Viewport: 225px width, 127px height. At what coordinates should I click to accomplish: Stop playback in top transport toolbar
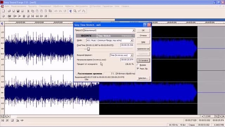[28, 16]
